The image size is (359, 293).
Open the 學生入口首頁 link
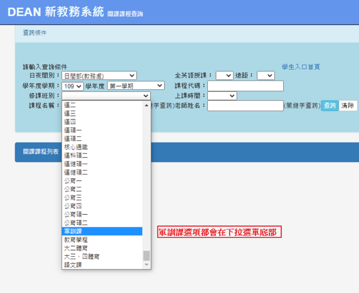pyautogui.click(x=301, y=67)
